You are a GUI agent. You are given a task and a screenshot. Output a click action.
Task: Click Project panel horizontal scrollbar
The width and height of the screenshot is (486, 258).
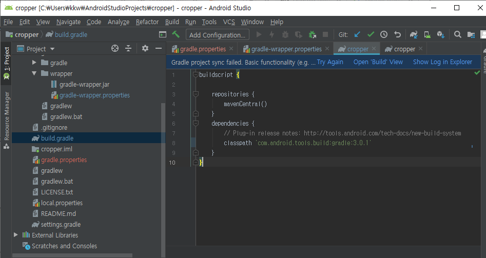[x=72, y=255]
